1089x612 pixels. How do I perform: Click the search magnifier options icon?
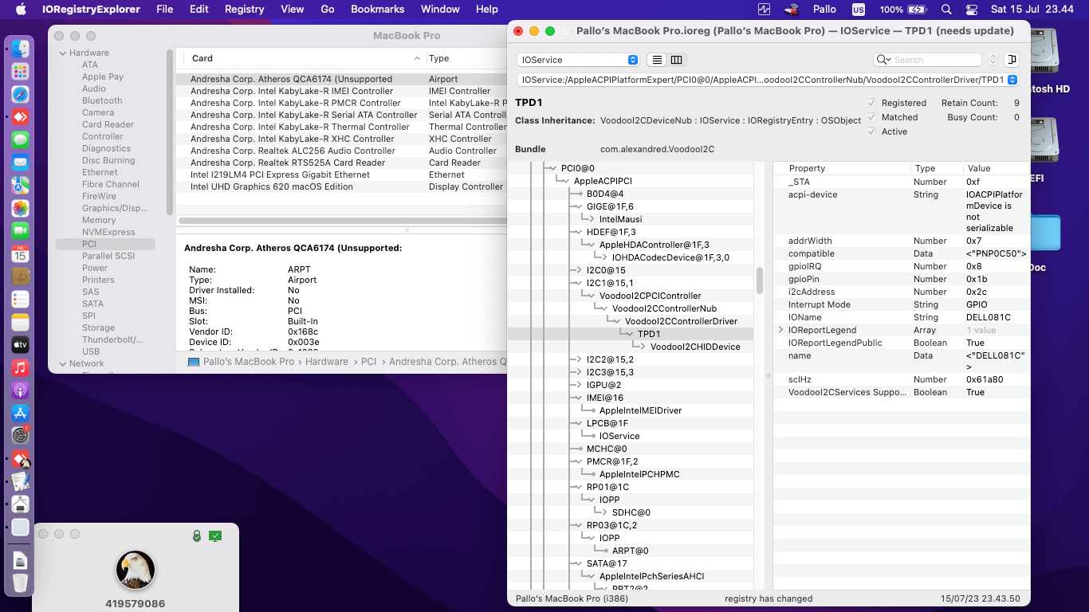(x=883, y=60)
